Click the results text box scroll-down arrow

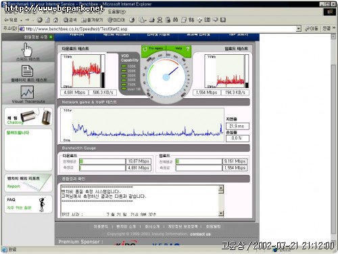coord(221,213)
